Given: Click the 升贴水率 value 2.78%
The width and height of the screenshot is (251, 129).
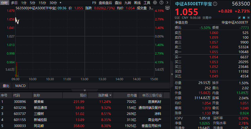Looking at the screenshot, I should (244, 123).
